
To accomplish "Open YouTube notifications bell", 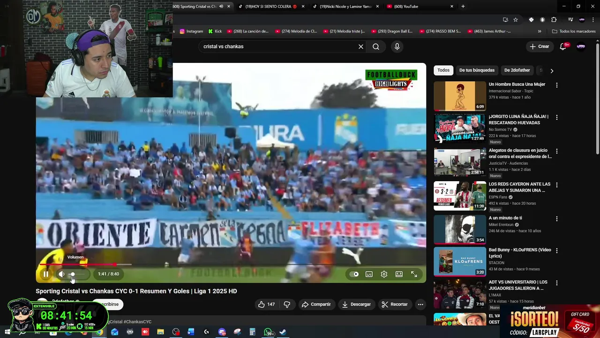I will click(x=564, y=46).
